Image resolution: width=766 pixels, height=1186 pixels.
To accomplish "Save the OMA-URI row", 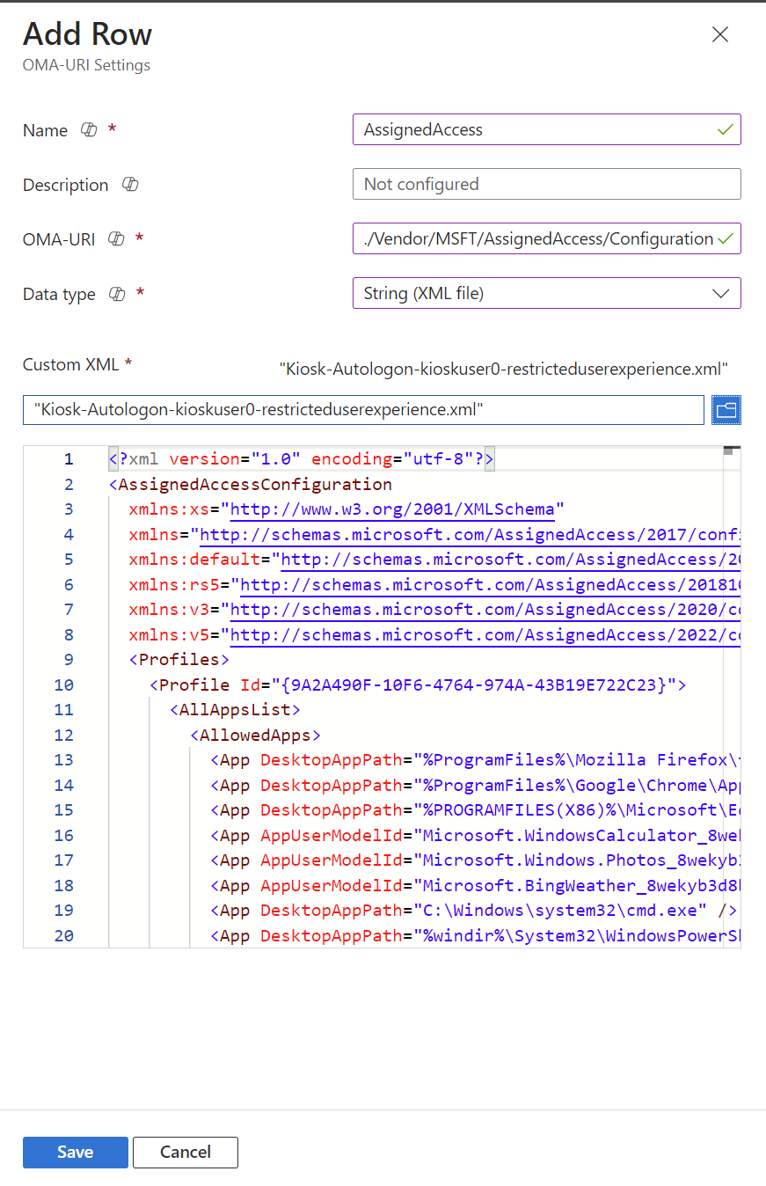I will pos(75,1152).
